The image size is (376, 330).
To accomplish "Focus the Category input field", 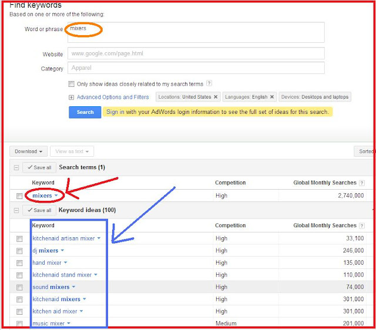I will pyautogui.click(x=196, y=68).
